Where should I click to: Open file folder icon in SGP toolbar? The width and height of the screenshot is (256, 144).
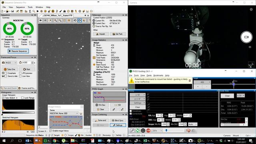tap(7, 11)
